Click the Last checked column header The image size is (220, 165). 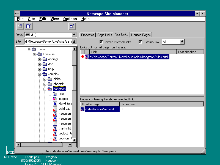coord(190,52)
